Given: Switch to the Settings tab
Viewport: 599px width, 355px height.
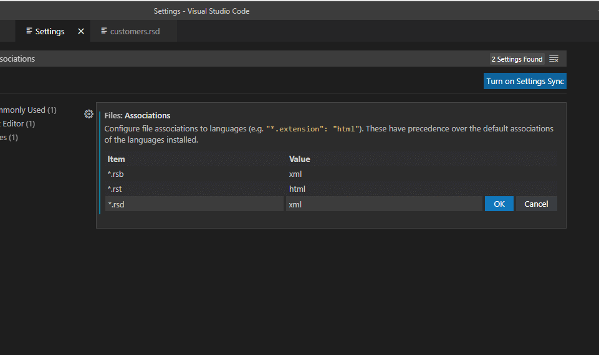Looking at the screenshot, I should pos(50,31).
